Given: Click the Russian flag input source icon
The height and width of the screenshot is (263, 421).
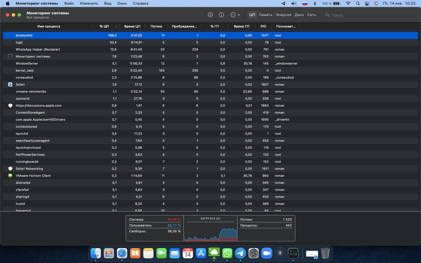Looking at the screenshot, I should (305, 4).
